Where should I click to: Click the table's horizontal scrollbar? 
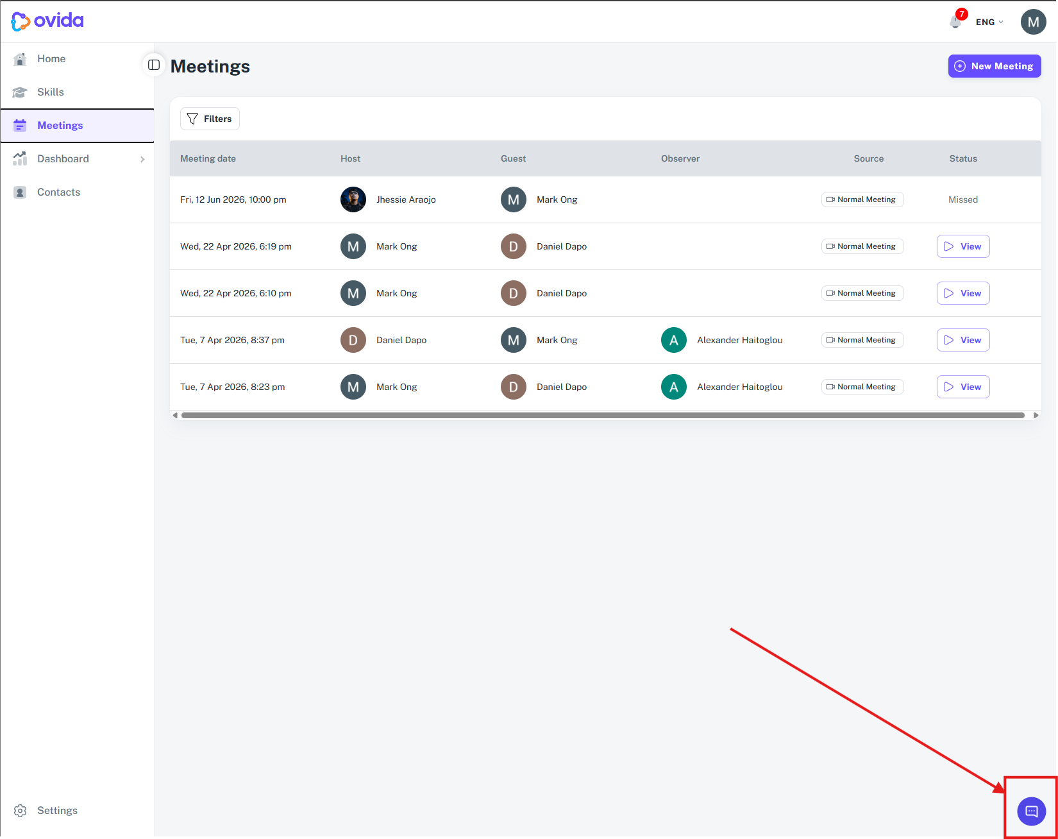point(603,416)
